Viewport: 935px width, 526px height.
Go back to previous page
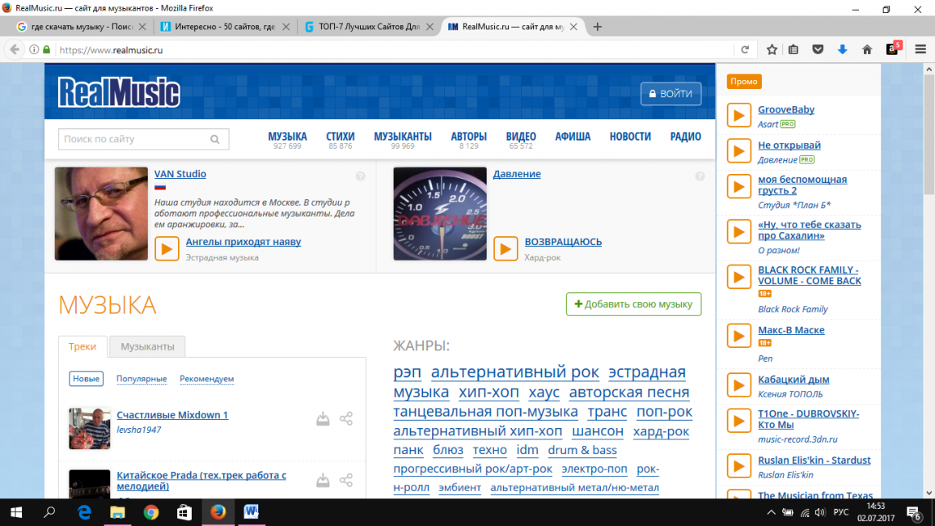click(x=15, y=50)
